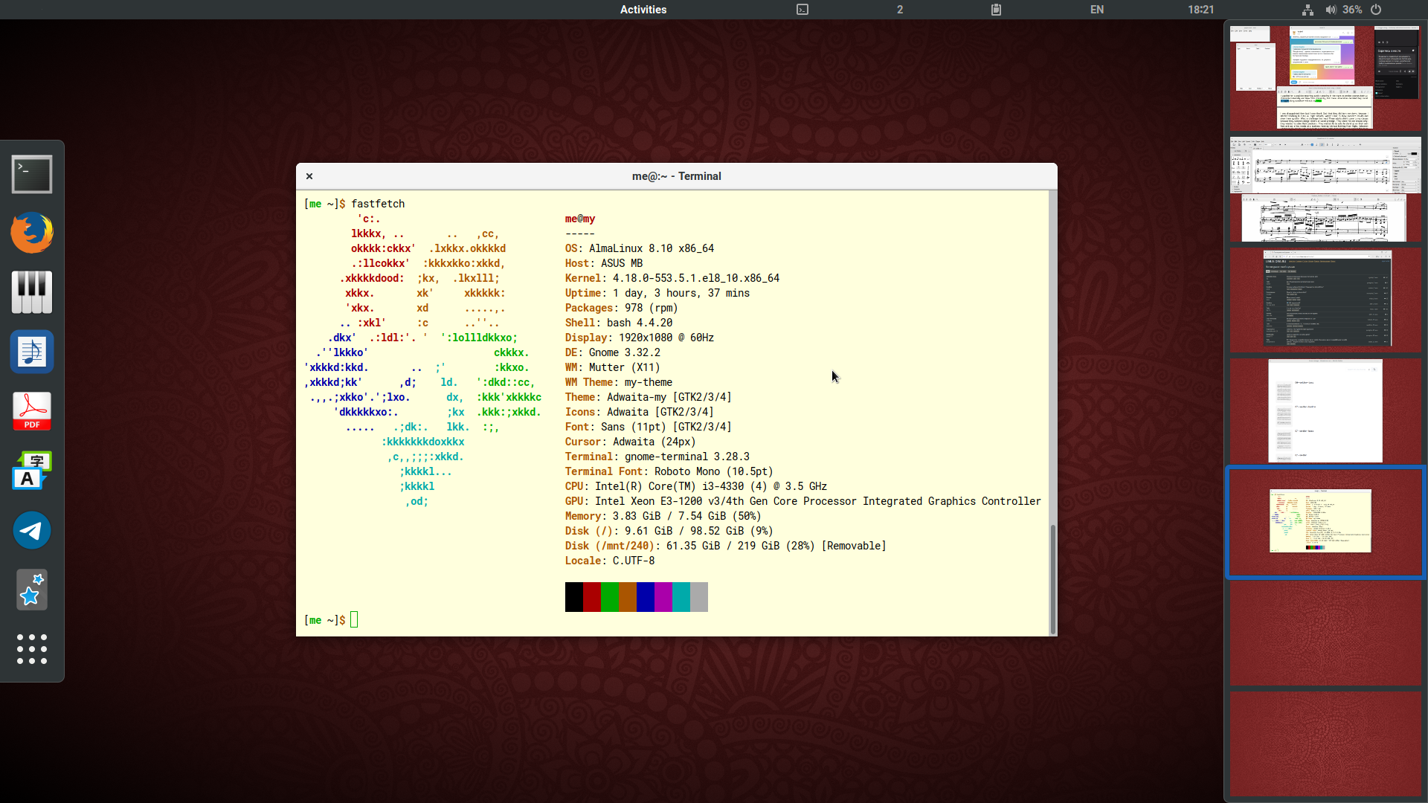Click the 36% volume level text
Screen dimensions: 1428x803
tap(1352, 10)
